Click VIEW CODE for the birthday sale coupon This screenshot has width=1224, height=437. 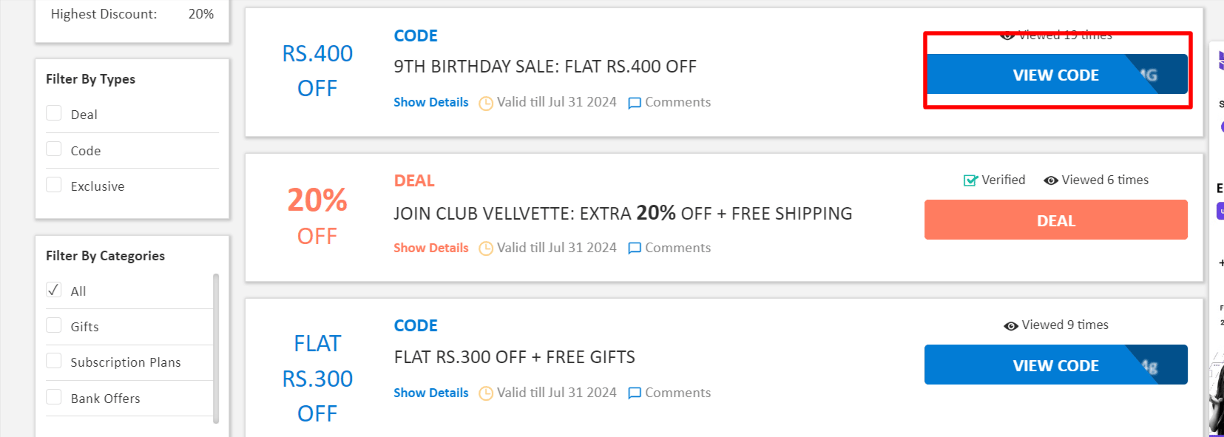pos(1056,75)
